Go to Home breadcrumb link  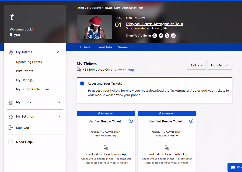(80, 8)
